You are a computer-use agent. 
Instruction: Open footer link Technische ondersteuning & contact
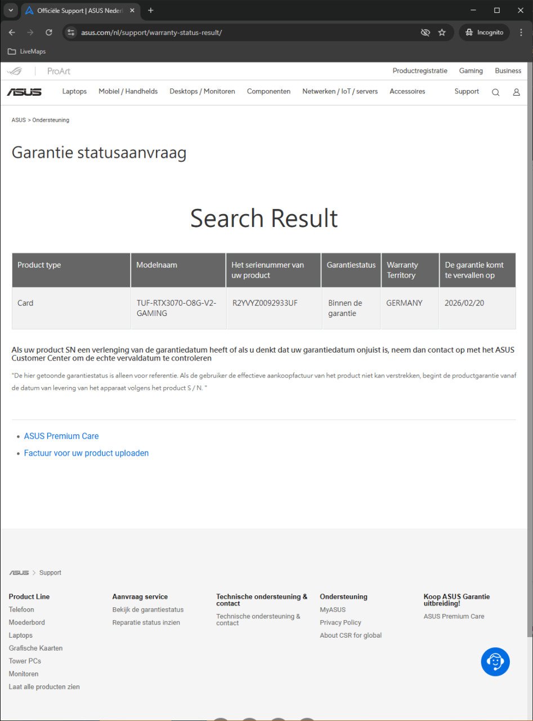258,620
